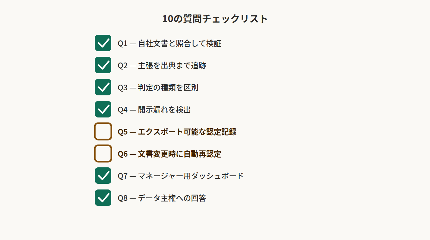Uncheck the Q7 マネージャー用ダッシュボード checkbox
The height and width of the screenshot is (240, 430).
(103, 176)
